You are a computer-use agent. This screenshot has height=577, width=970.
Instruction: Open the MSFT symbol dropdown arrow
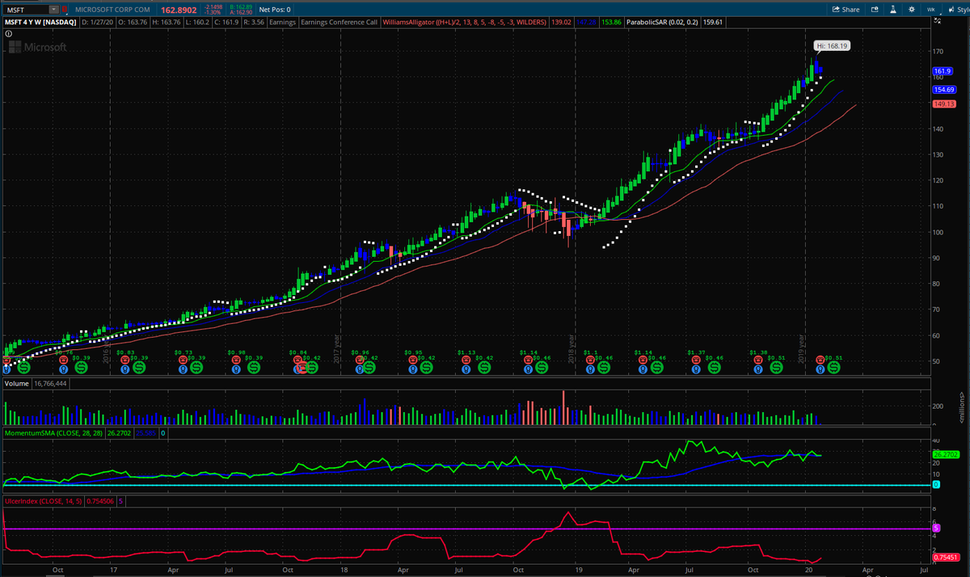click(54, 10)
